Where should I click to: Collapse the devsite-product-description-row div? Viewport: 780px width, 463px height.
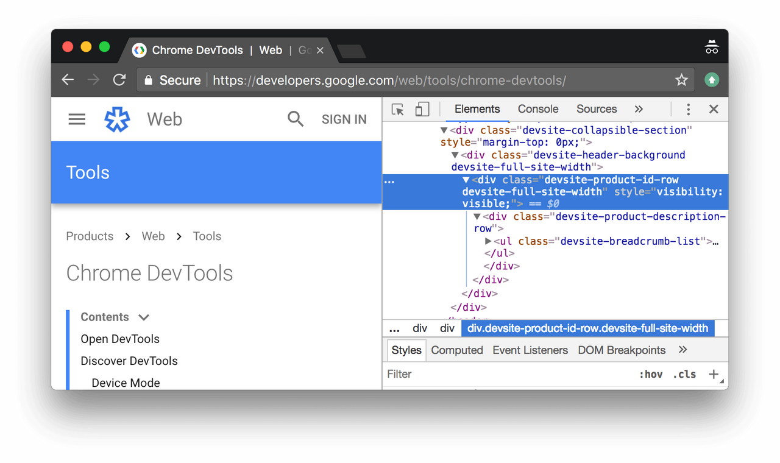coord(477,217)
